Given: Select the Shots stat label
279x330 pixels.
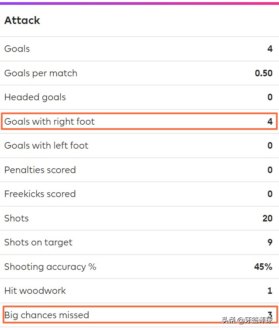Looking at the screenshot, I should point(17,218).
